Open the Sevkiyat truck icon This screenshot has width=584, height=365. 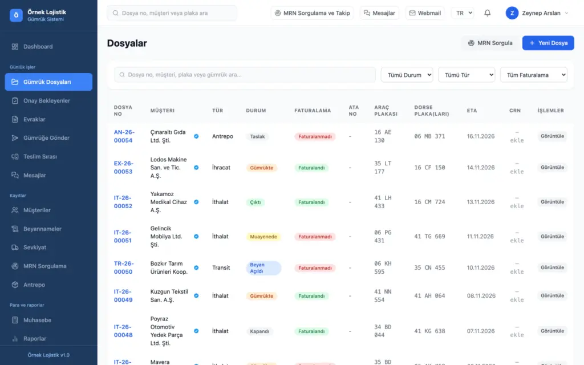(x=15, y=248)
